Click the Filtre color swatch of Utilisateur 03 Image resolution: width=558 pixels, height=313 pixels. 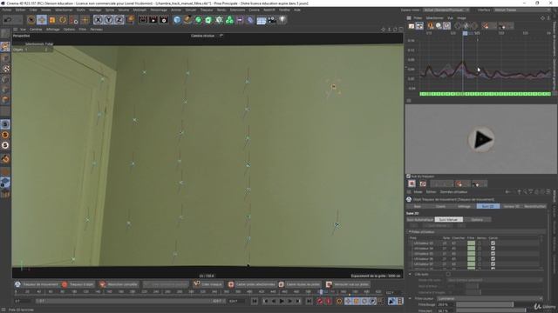coord(471,243)
